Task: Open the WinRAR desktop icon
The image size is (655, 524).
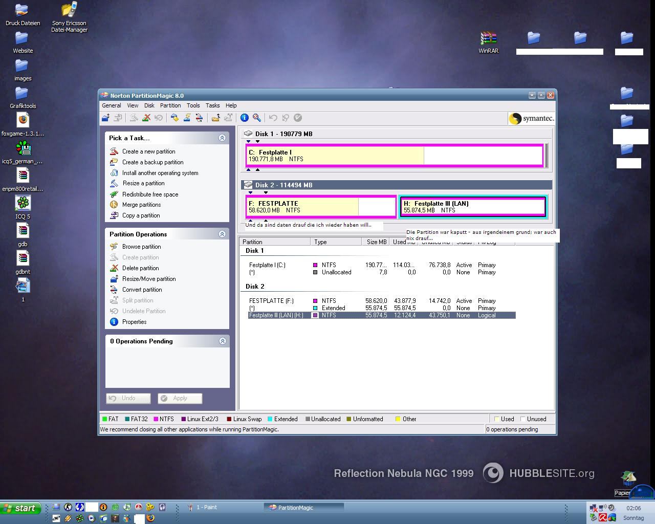Action: [x=489, y=42]
